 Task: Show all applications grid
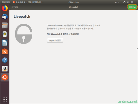5,99
